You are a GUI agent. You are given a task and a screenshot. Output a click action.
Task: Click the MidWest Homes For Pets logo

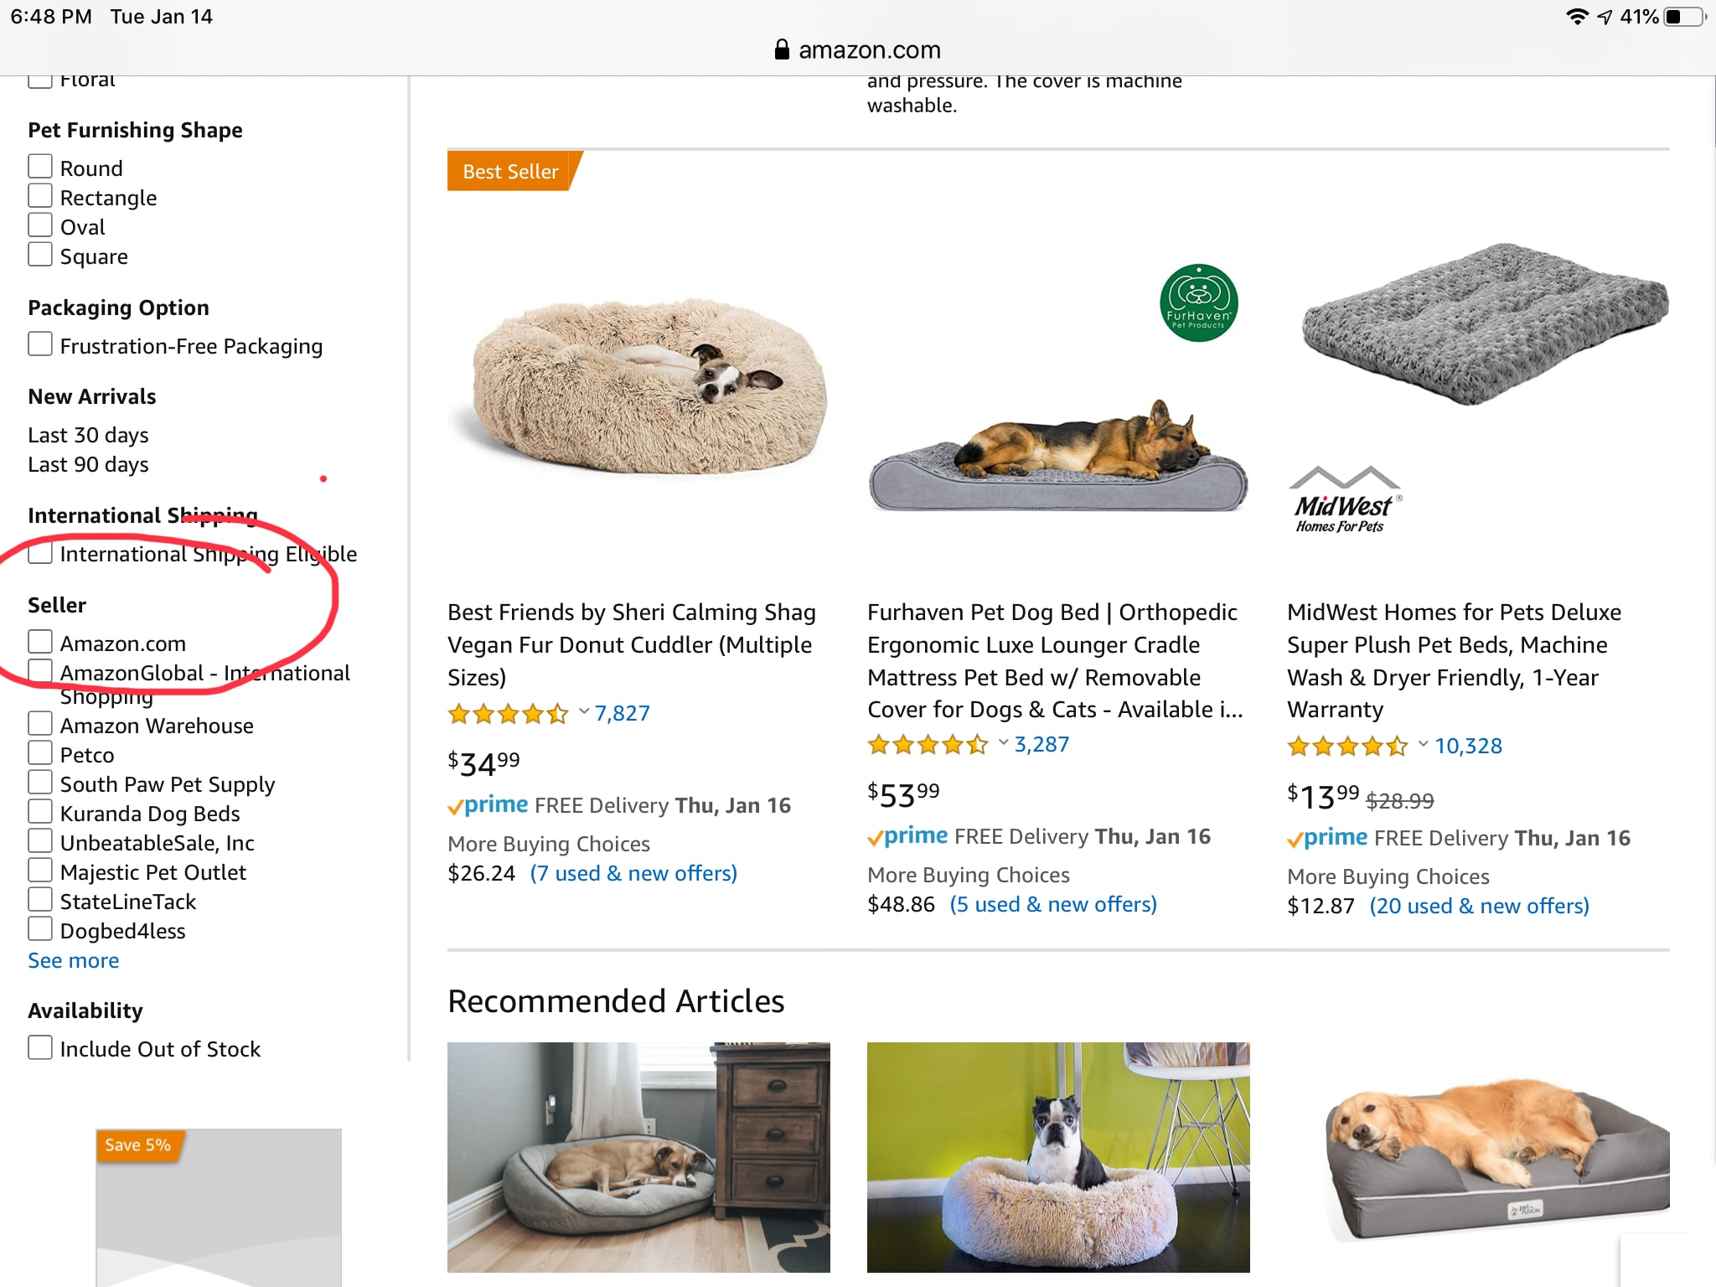tap(1343, 500)
